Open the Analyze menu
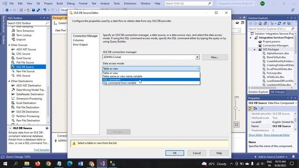The image size is (299, 168). point(105,3)
